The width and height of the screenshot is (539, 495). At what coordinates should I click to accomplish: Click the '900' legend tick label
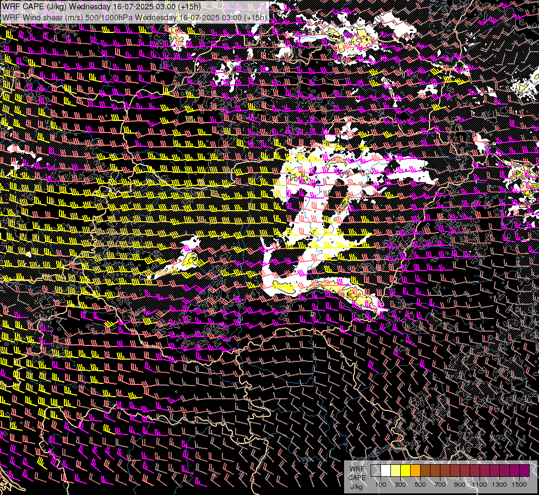[x=460, y=485]
